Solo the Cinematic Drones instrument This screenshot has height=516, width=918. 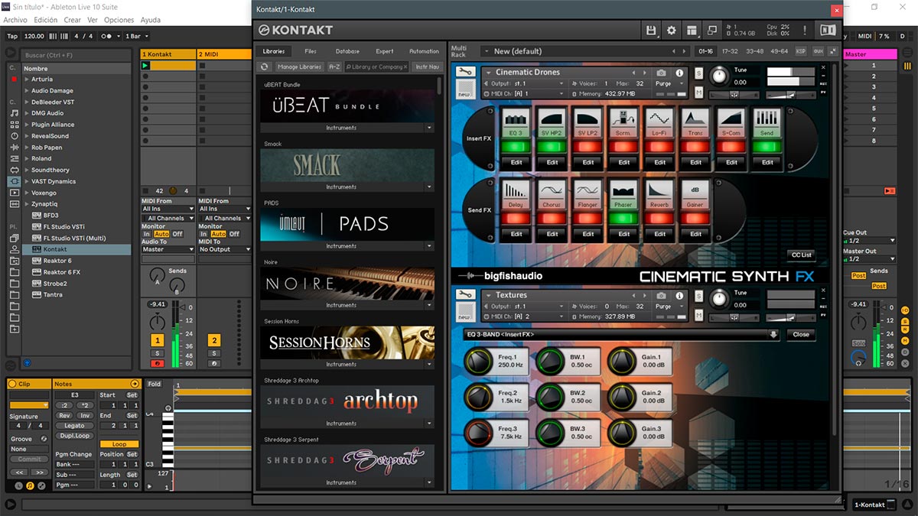click(699, 73)
